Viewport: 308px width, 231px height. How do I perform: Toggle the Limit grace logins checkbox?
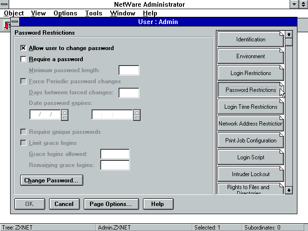(23, 143)
